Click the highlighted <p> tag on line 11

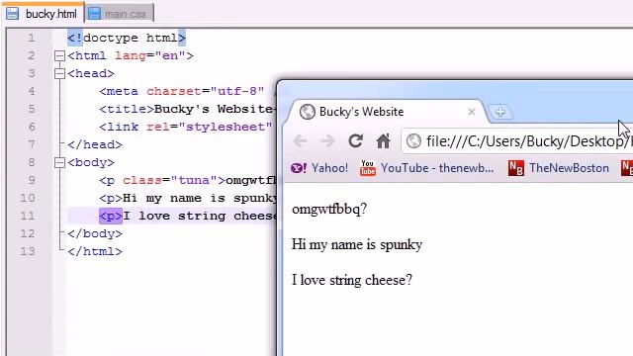coord(111,216)
